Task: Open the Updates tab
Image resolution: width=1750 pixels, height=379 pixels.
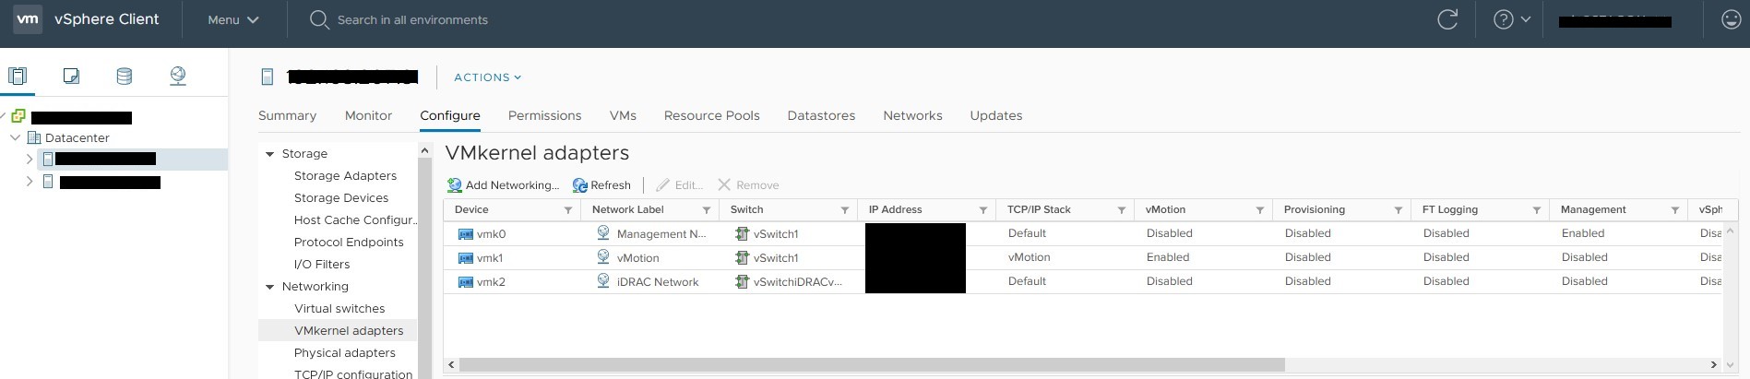Action: click(995, 115)
